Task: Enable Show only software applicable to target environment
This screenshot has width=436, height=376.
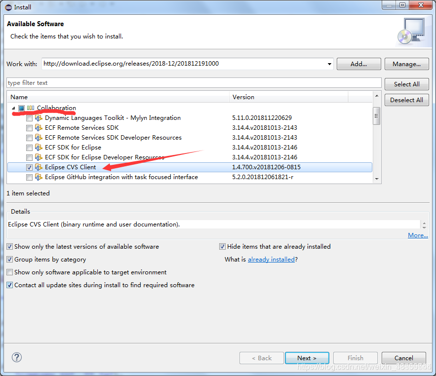Action: coord(10,272)
